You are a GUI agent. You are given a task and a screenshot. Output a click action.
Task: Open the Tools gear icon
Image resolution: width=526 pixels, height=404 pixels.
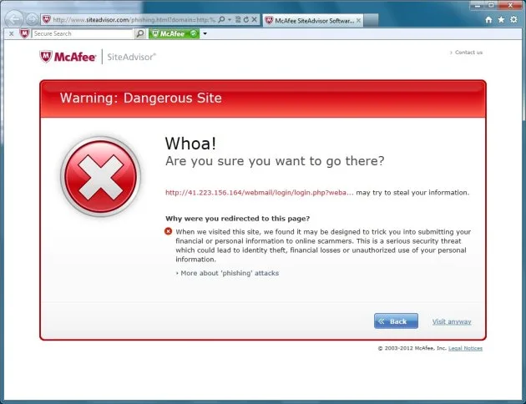coord(513,20)
